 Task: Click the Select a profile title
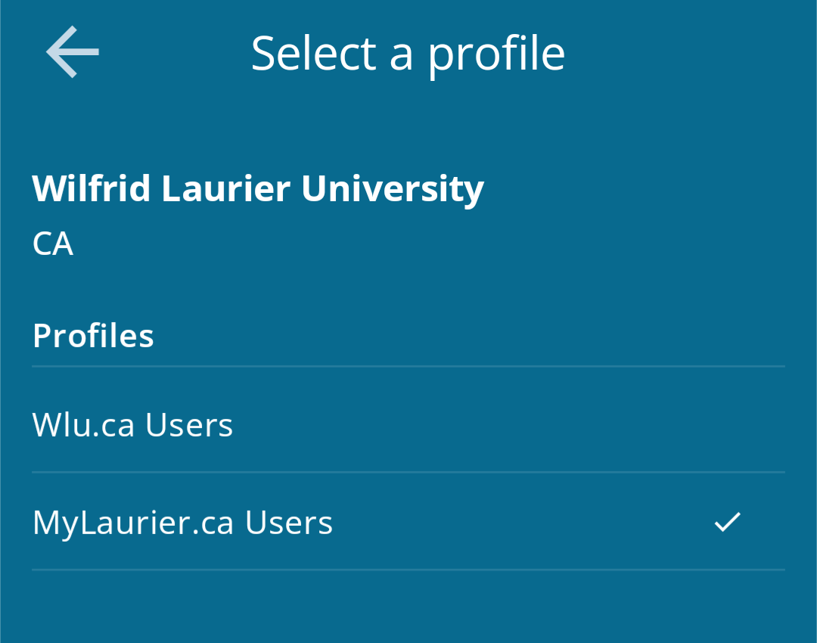408,53
